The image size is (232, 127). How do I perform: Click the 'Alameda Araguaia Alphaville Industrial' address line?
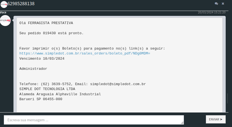[60, 94]
